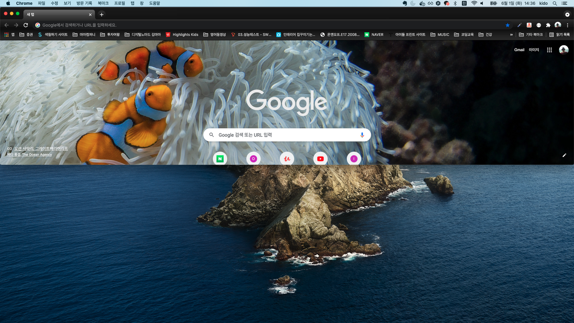This screenshot has width=574, height=323.
Task: Open the Wi-Fi status menu
Action: [474, 3]
